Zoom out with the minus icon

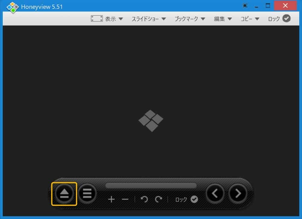tap(125, 199)
